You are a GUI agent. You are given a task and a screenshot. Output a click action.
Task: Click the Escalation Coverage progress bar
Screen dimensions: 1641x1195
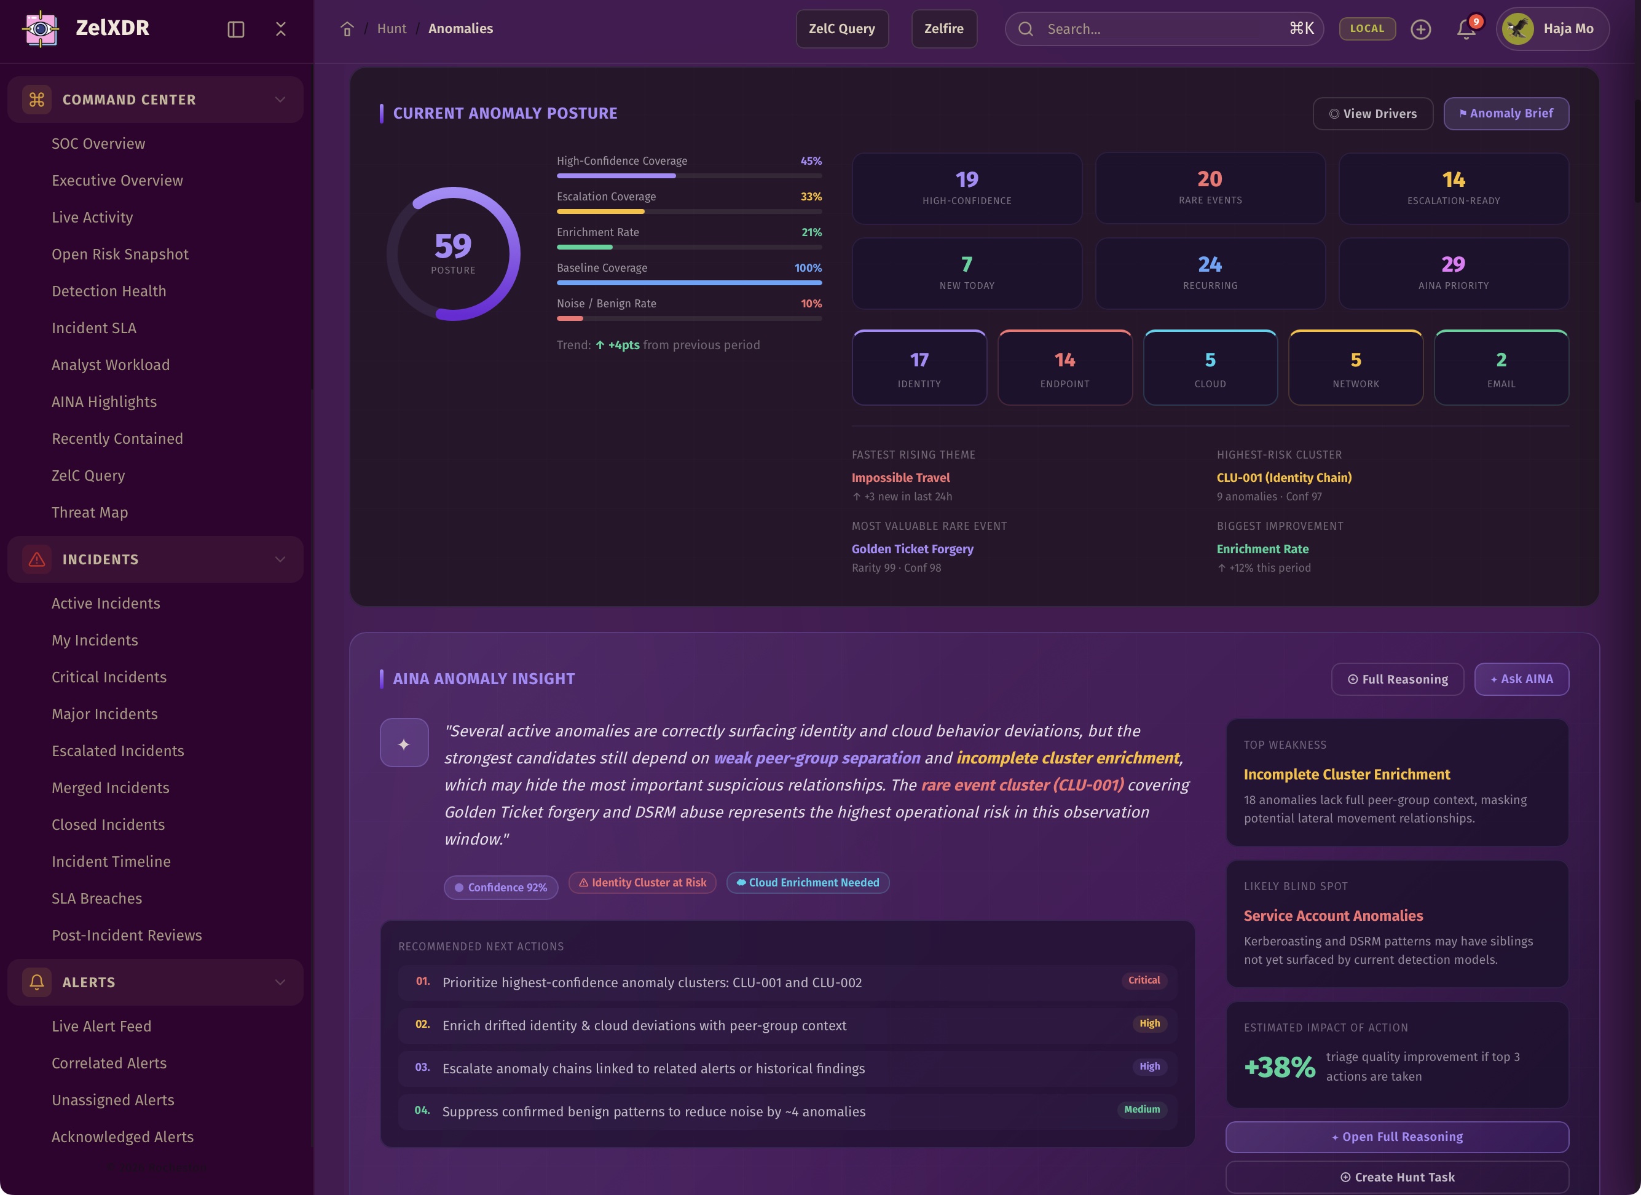point(689,211)
